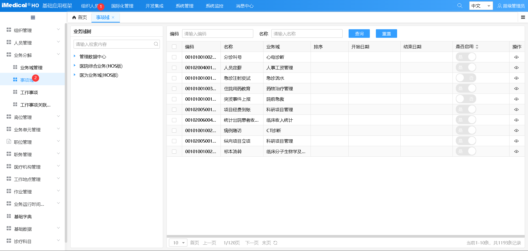Image resolution: width=528 pixels, height=251 pixels.
Task: Click the magnifier icon in the 业务域树 search box
Action: (156, 44)
